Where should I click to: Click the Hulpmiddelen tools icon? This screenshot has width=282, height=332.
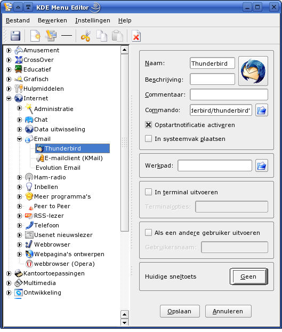(19, 89)
